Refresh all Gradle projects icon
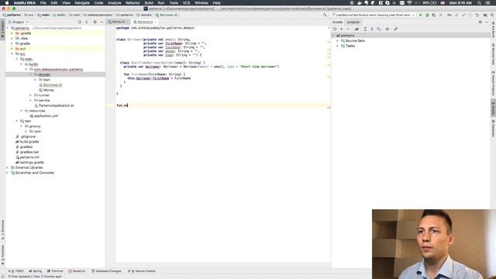496x279 pixels. point(335,29)
